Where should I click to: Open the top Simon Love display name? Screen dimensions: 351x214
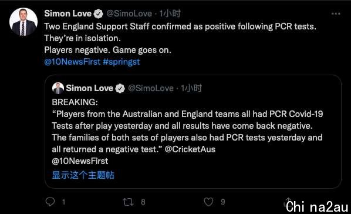coord(68,14)
